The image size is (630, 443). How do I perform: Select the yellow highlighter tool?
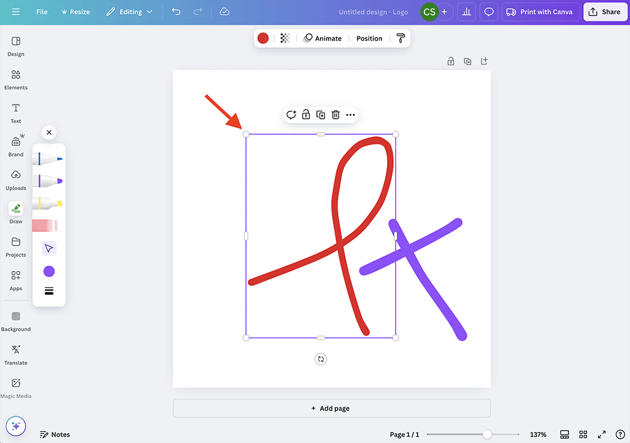[x=48, y=203]
